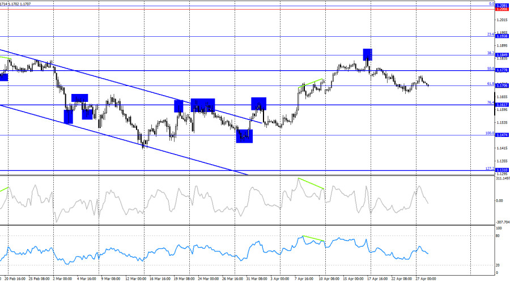Click the 1.1778 price tag

coord(501,70)
